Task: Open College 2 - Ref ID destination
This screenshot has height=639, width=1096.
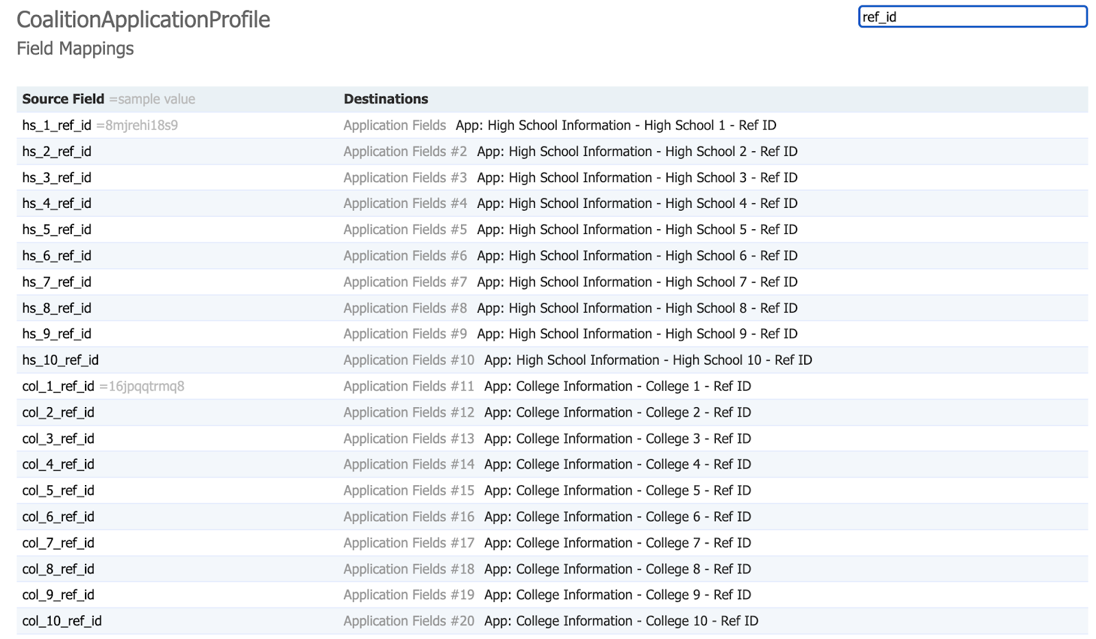Action: click(617, 413)
